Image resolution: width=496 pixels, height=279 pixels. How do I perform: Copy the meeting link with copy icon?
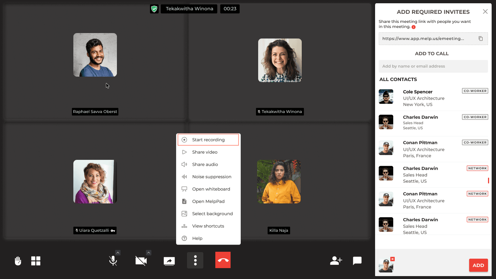click(x=480, y=39)
